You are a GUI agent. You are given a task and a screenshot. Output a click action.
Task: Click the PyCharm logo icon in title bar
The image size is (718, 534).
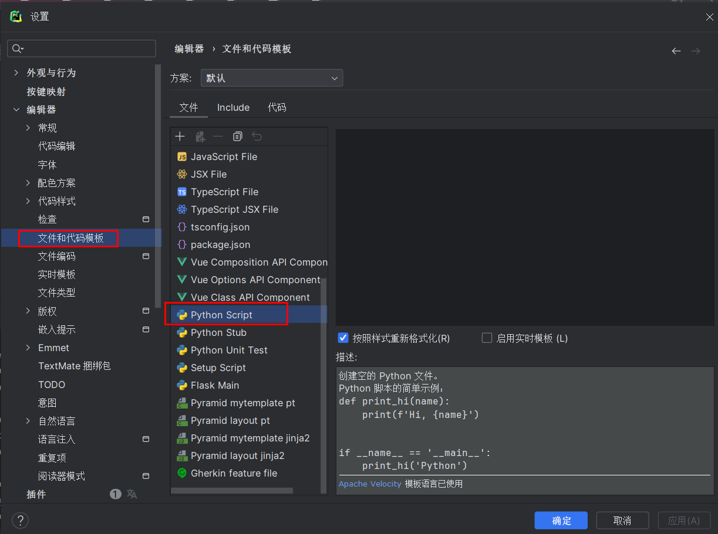pos(16,16)
